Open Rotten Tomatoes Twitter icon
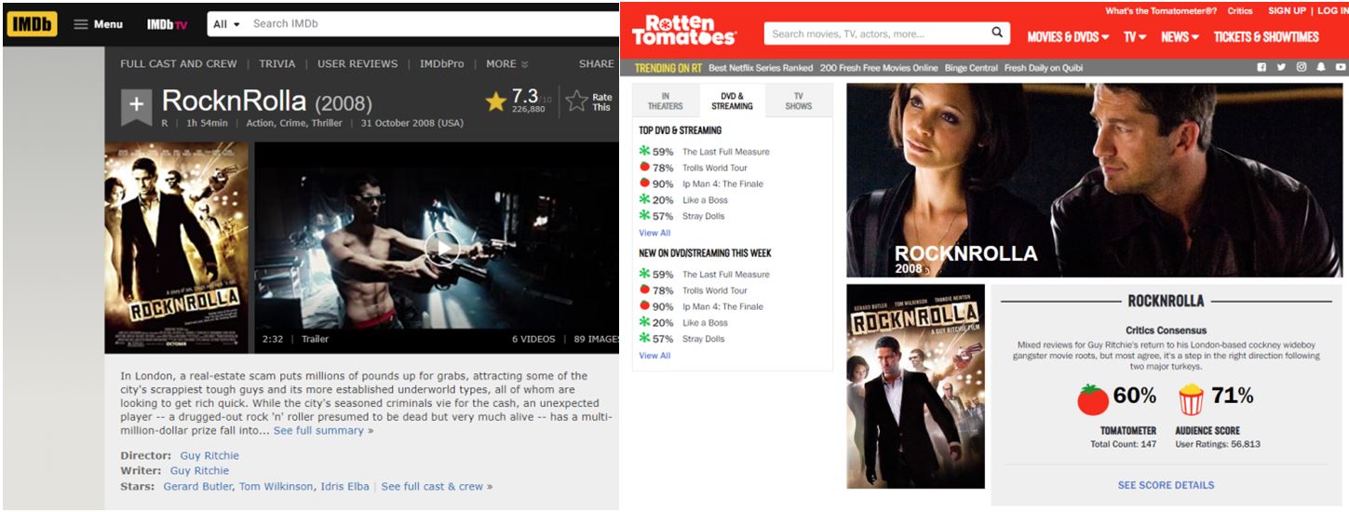This screenshot has width=1349, height=512. pos(1281,67)
